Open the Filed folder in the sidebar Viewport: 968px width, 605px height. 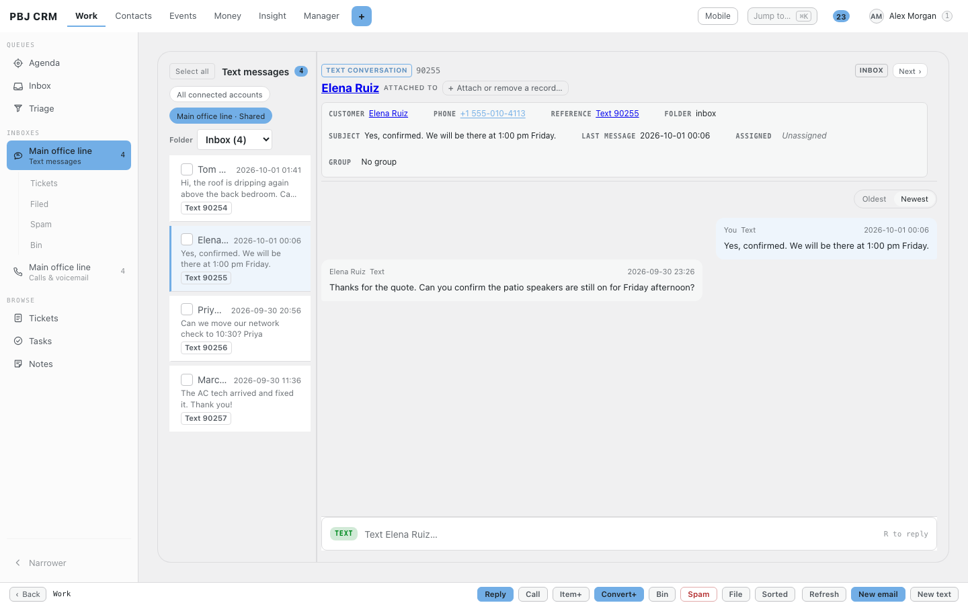click(39, 204)
